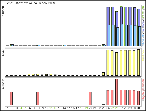Click day label 17 on the x-axis

pos(77,108)
